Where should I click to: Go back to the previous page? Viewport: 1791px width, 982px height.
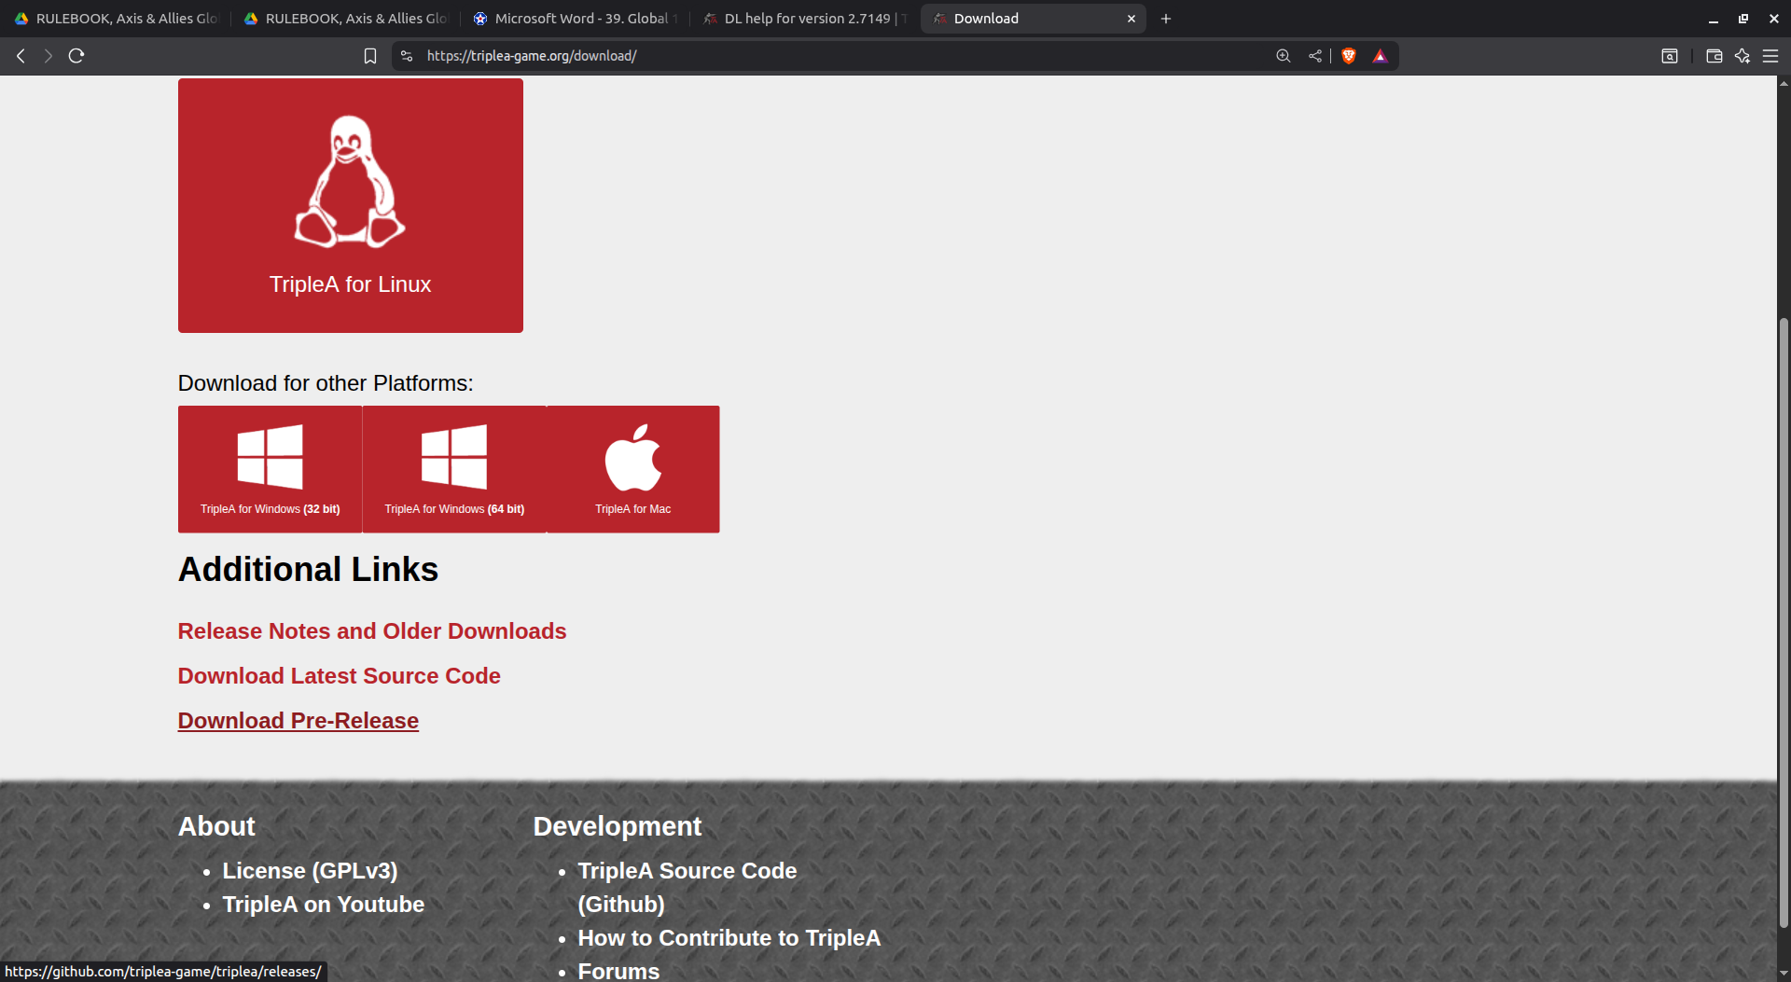21,56
